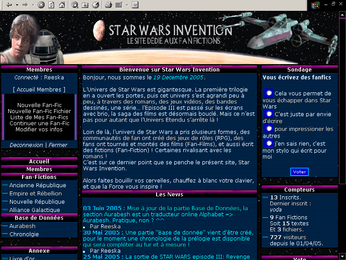This screenshot has height=260, width=346.
Task: Click last registered member name 'yoda'
Action: 276,210
